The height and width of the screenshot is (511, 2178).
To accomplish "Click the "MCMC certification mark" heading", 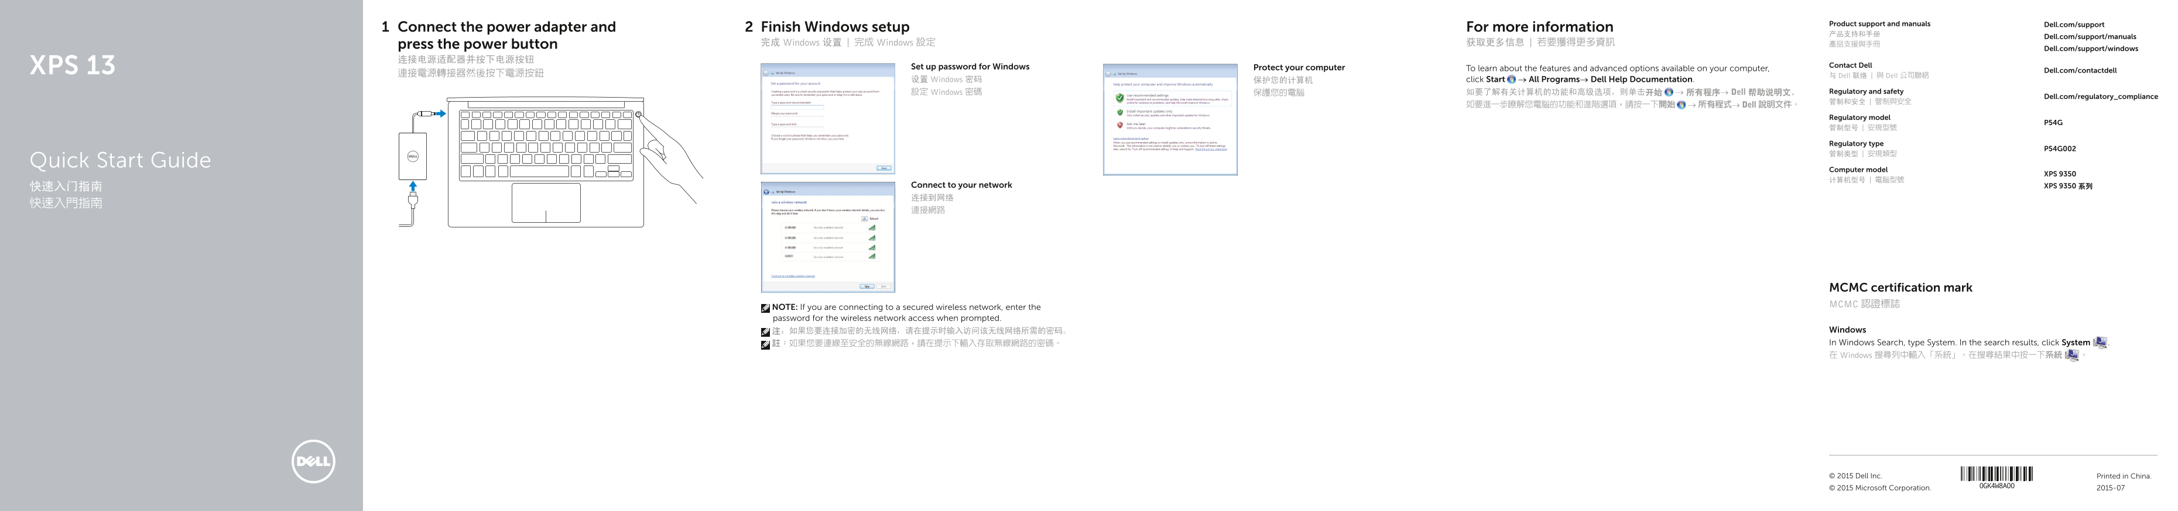I will coord(1900,288).
